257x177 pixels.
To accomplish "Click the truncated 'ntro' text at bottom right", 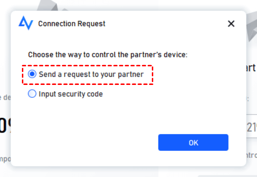I will tap(252, 156).
